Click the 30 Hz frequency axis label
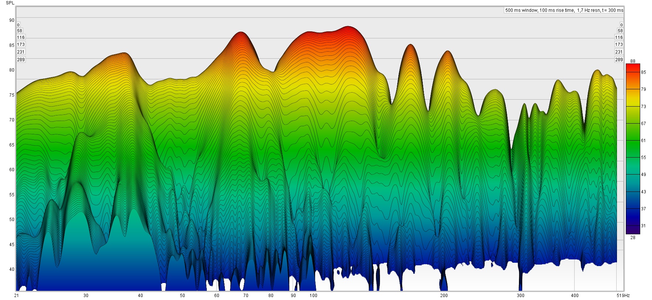 [x=86, y=296]
